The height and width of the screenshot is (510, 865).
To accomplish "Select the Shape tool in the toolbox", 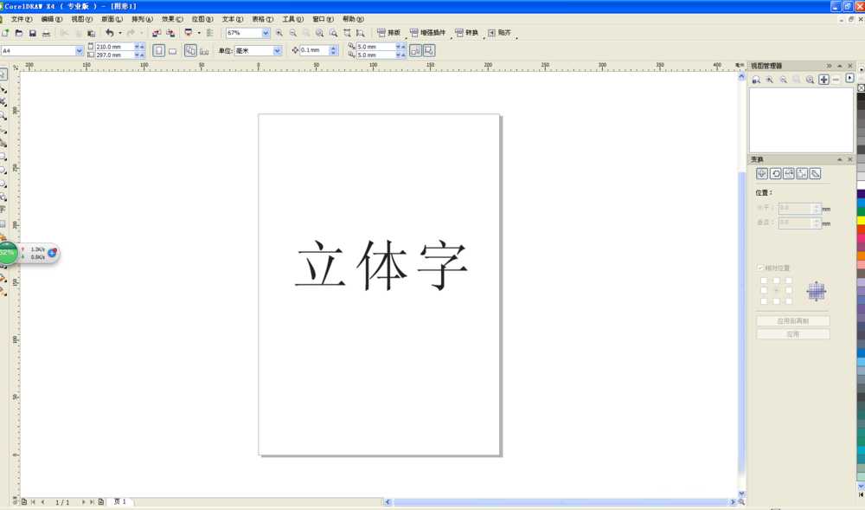I will pyautogui.click(x=5, y=89).
